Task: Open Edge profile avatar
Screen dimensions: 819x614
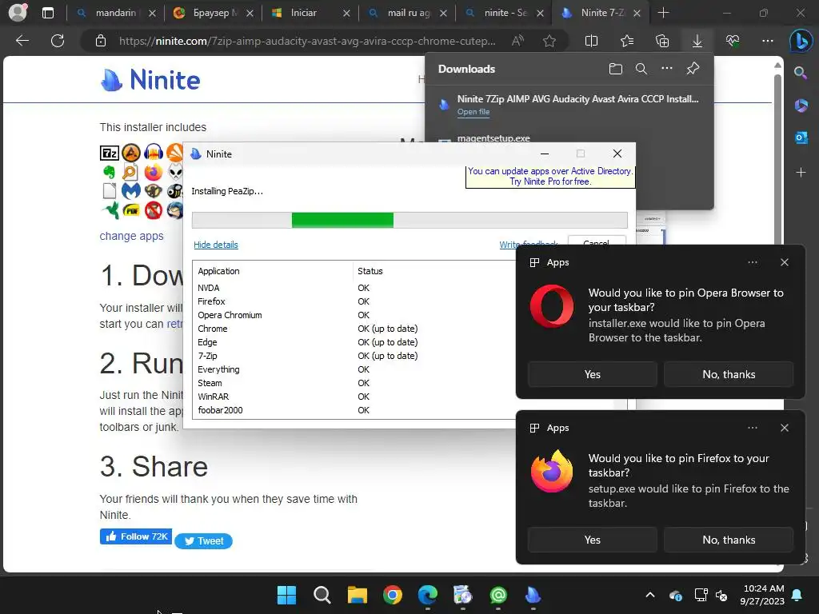Action: tap(18, 13)
